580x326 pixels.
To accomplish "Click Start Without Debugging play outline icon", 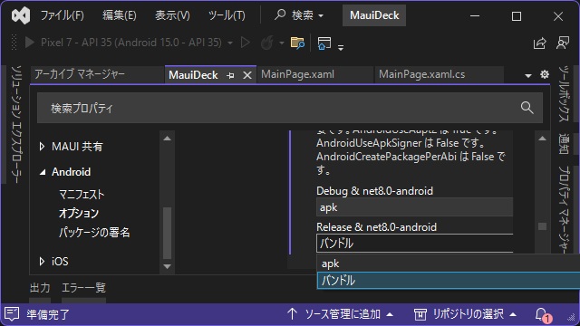I will tap(246, 43).
